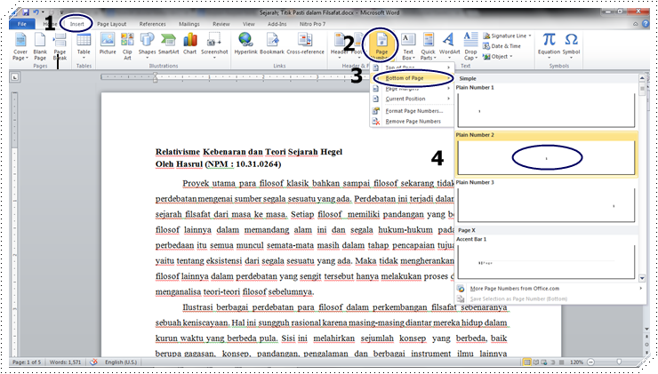Click the zoom out minus button

click(590, 362)
